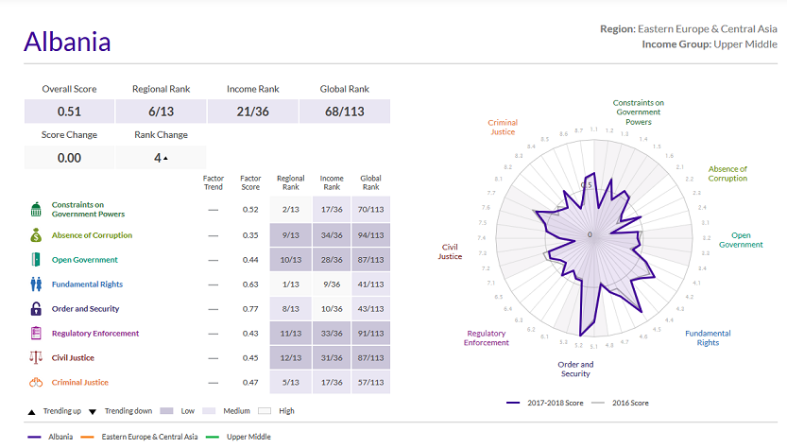Toggle the Upper Middle legend series
The width and height of the screenshot is (787, 448).
coord(242,437)
